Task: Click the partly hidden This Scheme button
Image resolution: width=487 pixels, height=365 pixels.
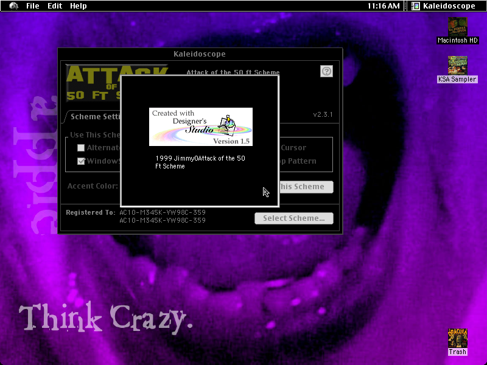Action: point(306,187)
